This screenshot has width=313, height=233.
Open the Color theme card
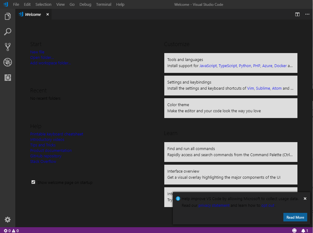click(x=231, y=108)
